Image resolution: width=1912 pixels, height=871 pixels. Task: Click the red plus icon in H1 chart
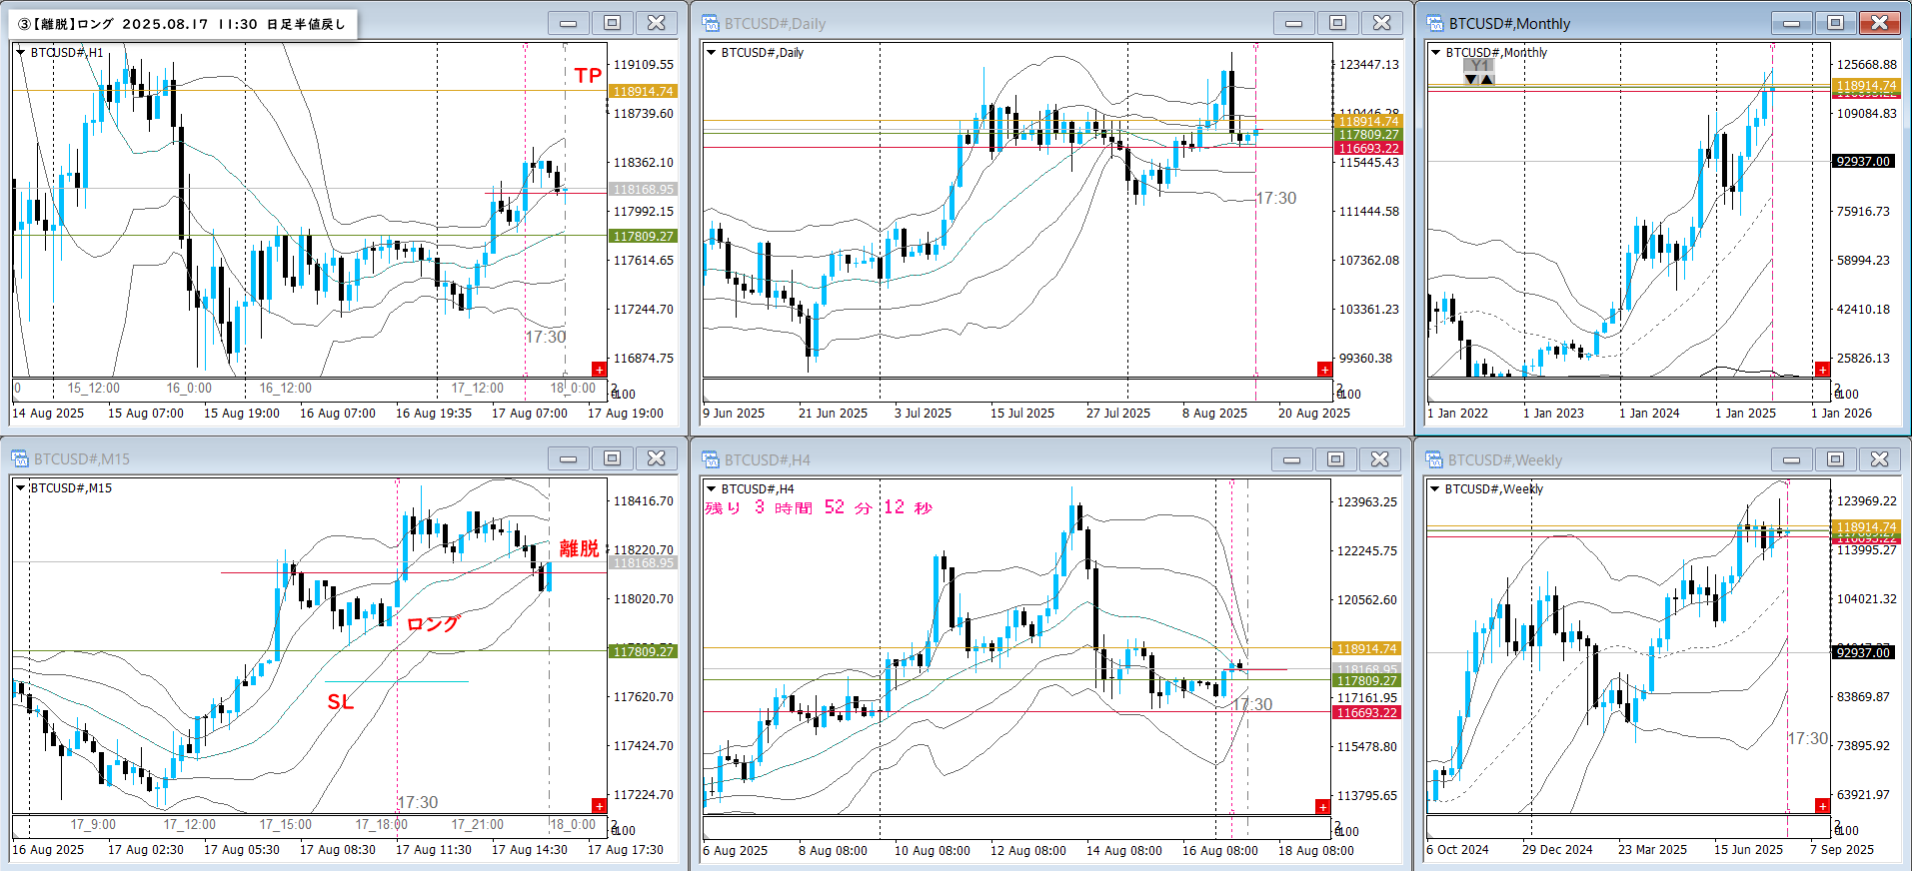click(599, 369)
